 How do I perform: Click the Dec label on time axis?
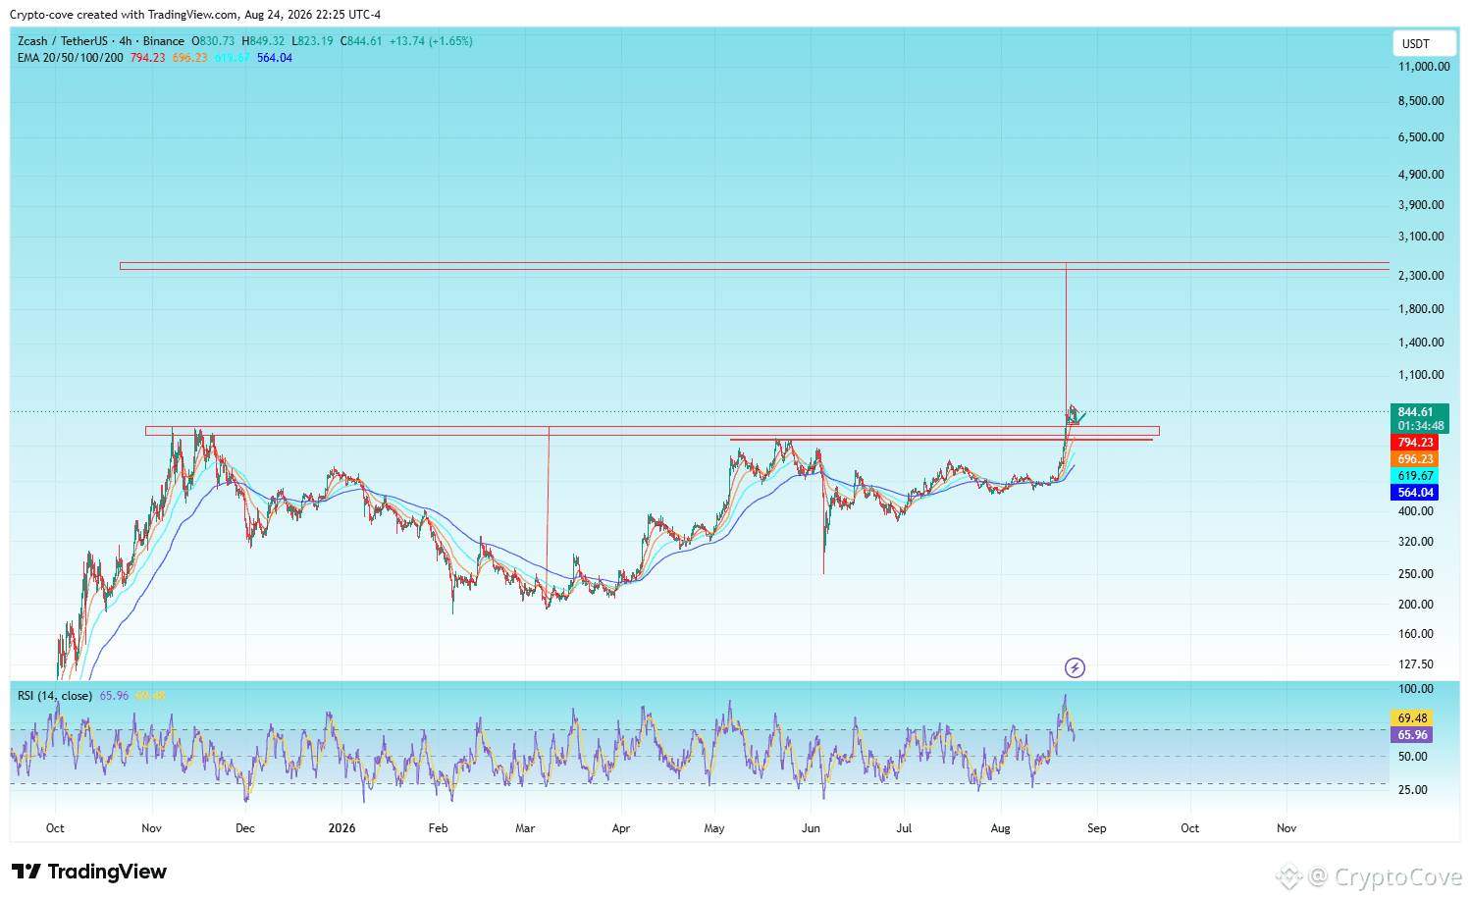click(245, 828)
